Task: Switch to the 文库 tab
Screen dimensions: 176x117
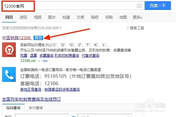Action: [x=80, y=17]
